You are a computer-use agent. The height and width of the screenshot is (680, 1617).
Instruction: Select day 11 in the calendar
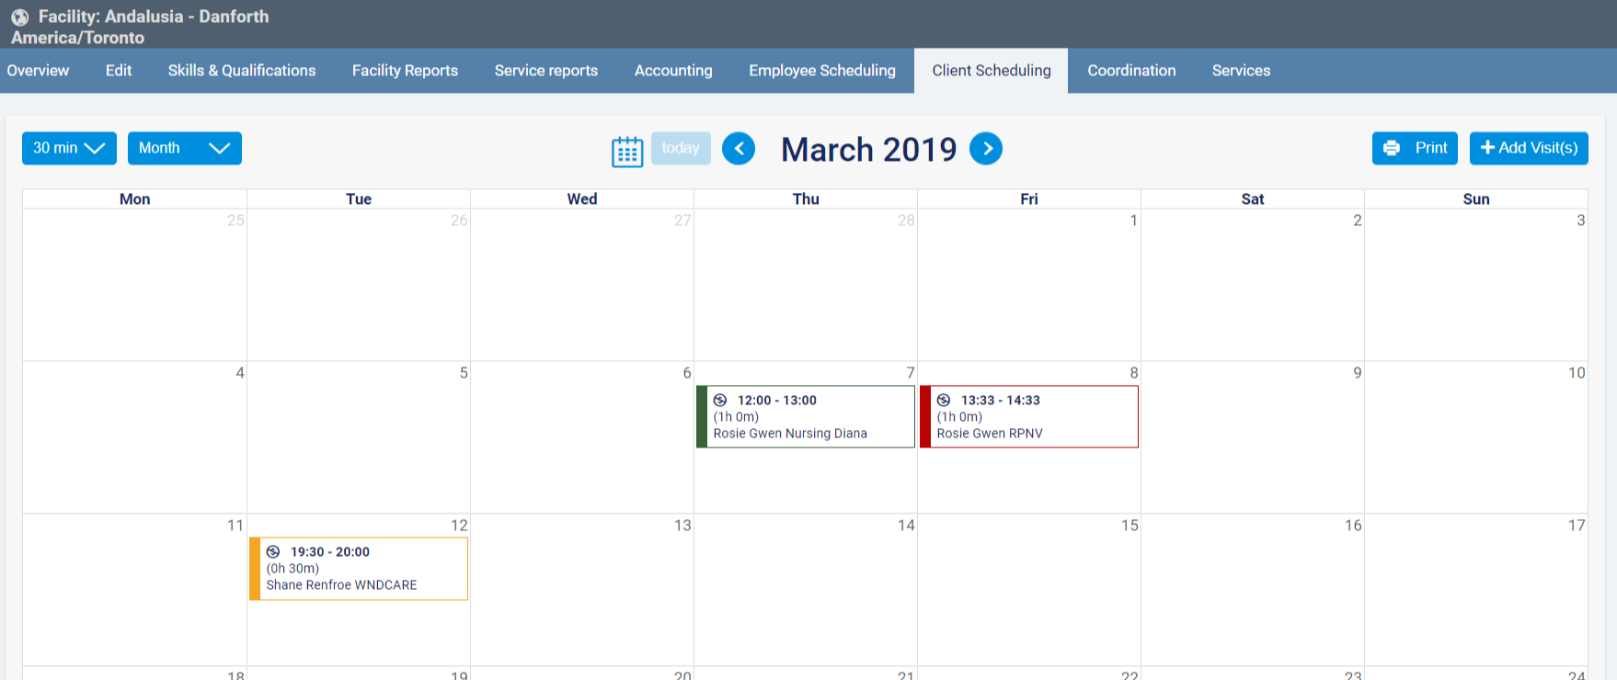[235, 526]
